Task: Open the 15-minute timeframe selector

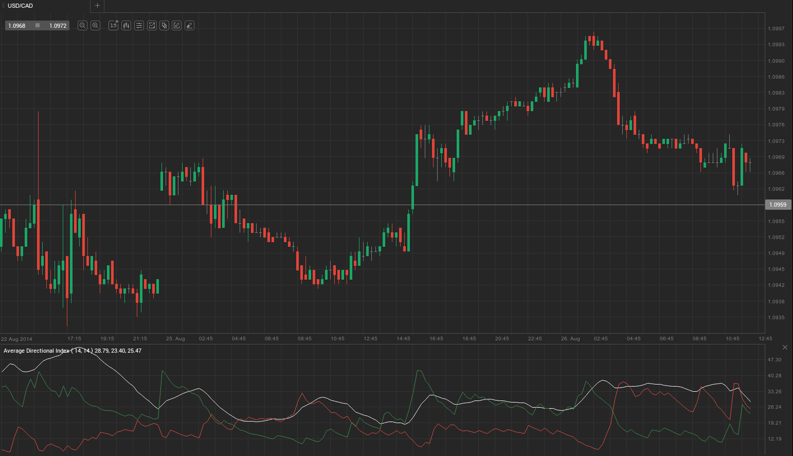Action: tap(114, 25)
